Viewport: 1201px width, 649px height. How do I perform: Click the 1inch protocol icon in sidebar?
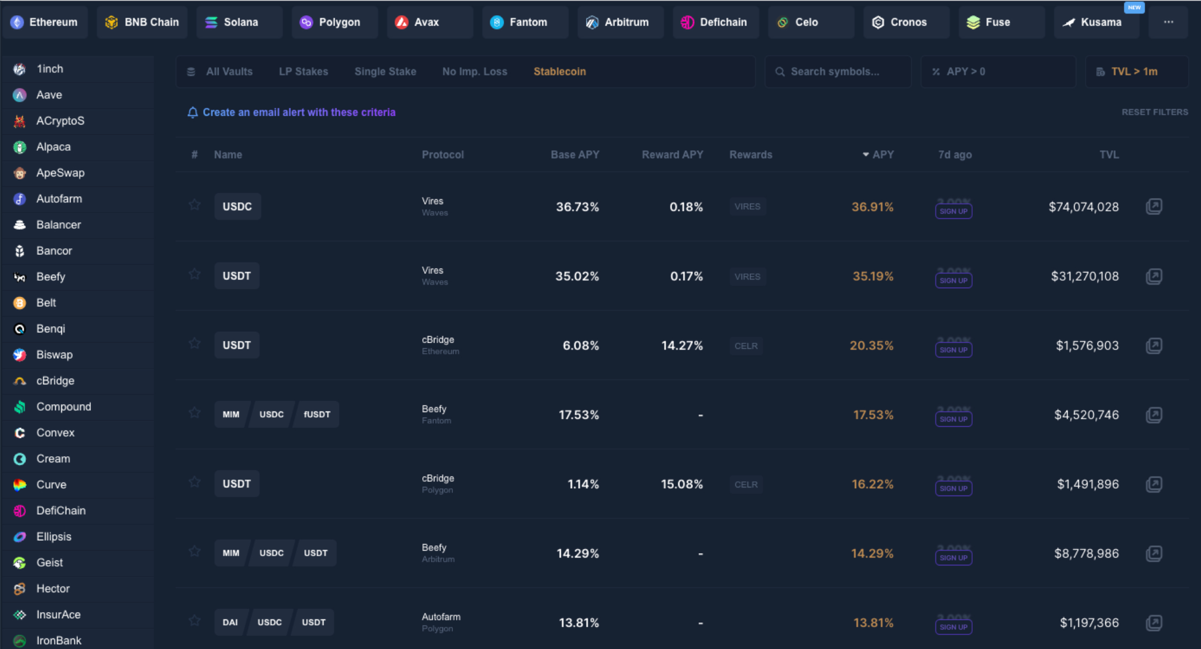click(20, 69)
